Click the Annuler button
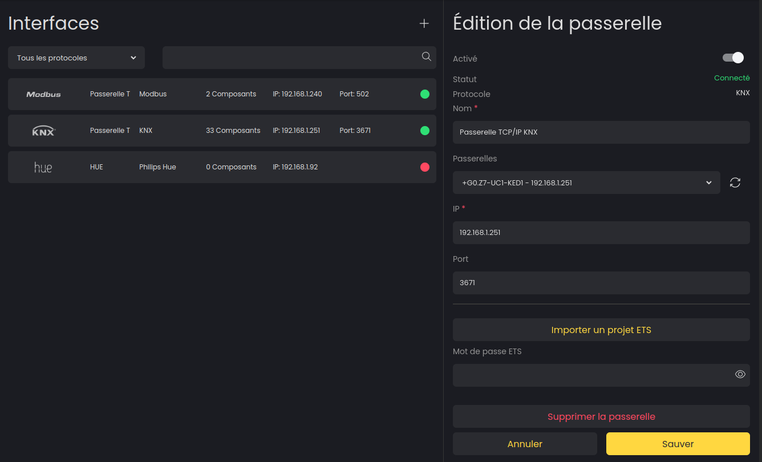 [525, 444]
